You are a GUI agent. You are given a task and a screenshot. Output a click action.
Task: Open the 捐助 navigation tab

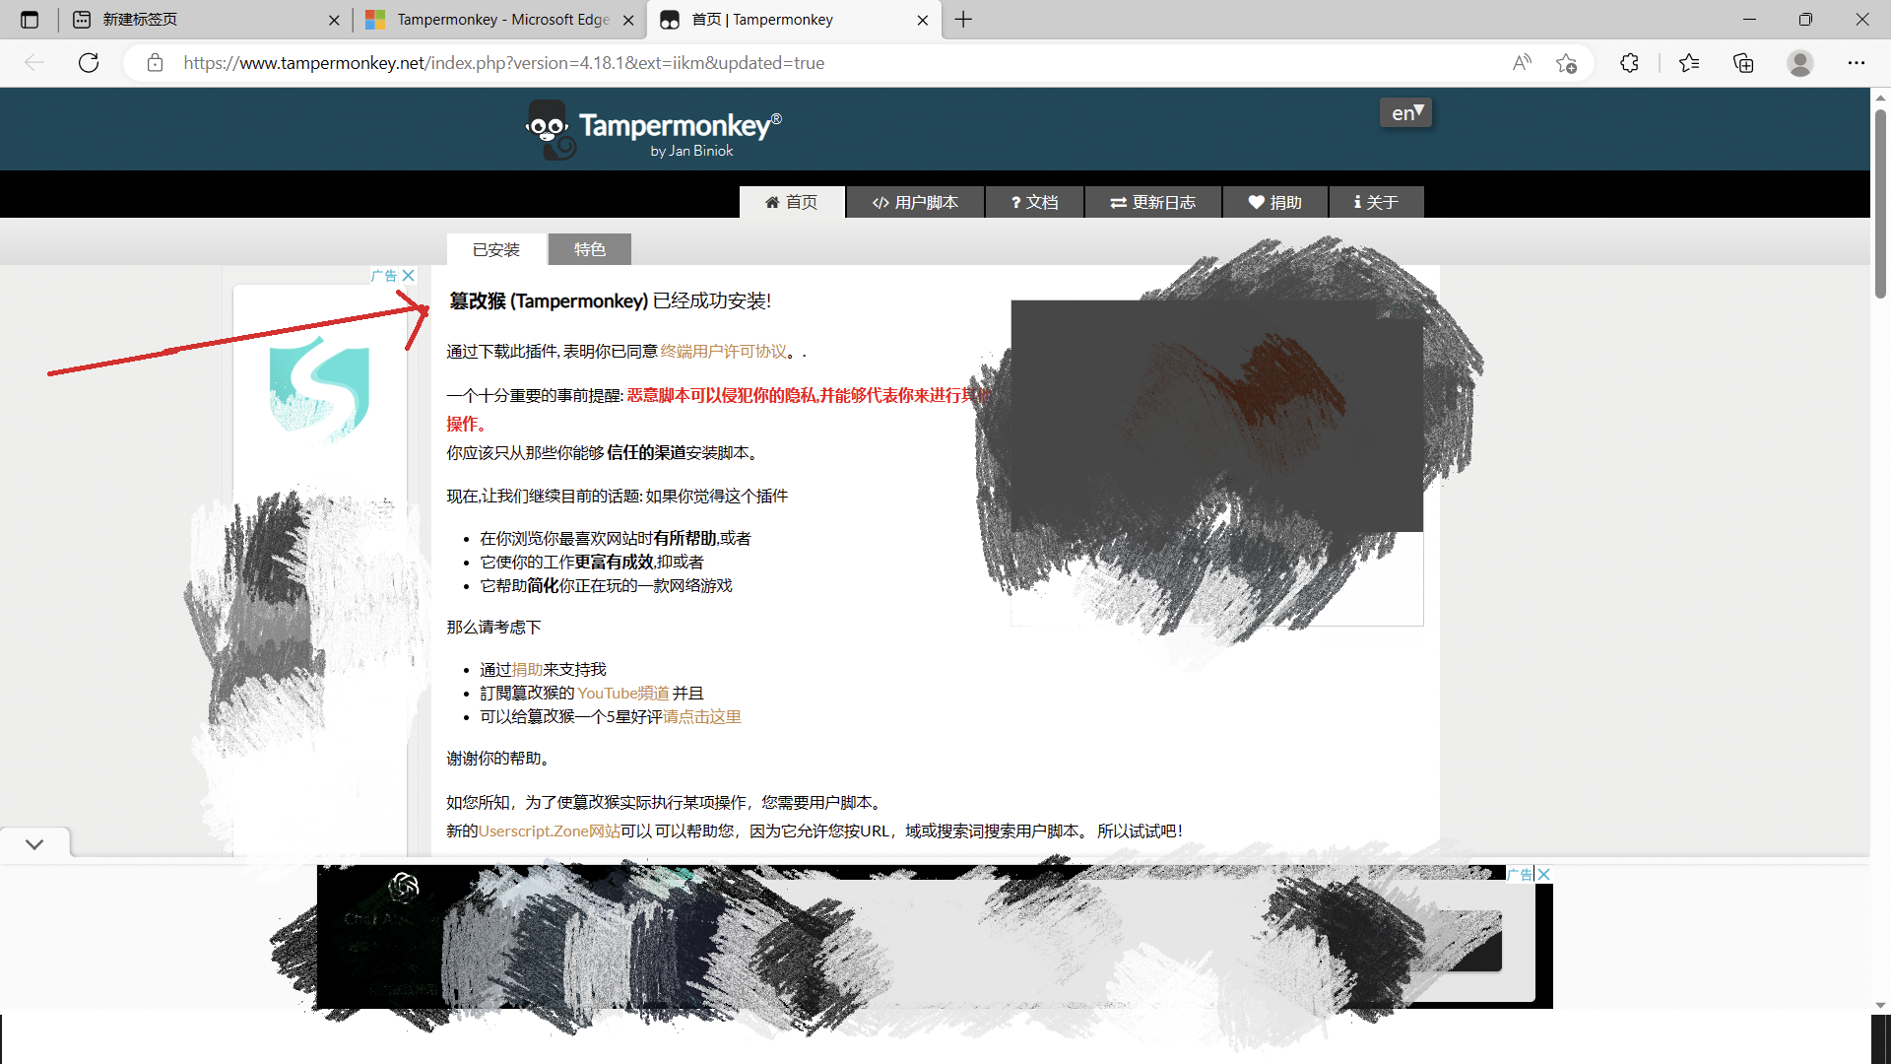coord(1274,202)
